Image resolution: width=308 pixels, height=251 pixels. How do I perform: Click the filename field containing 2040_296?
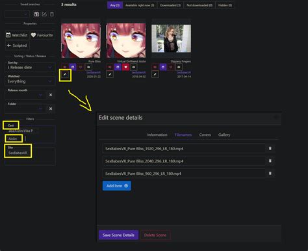[x=184, y=161]
